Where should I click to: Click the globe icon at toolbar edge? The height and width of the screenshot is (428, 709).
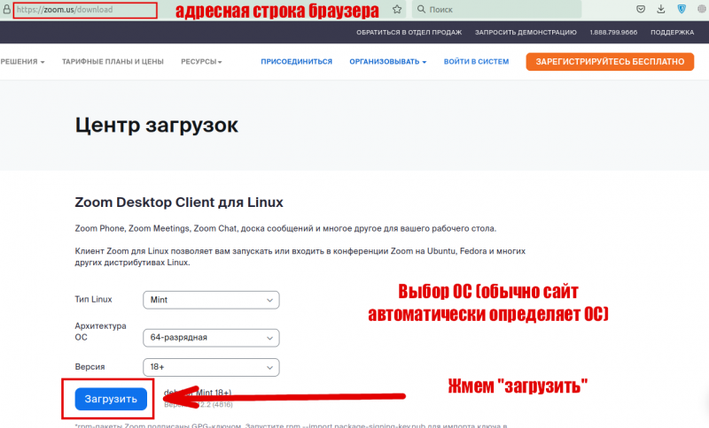[x=702, y=10]
